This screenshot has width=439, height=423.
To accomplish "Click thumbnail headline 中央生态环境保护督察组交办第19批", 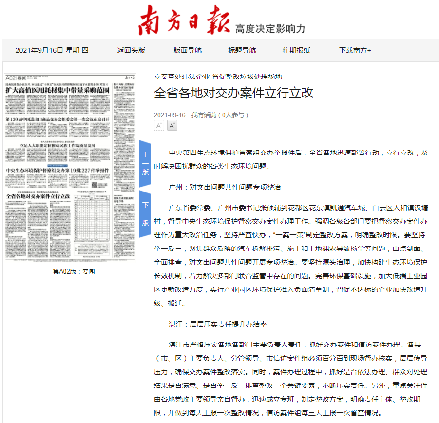I will click(57, 171).
